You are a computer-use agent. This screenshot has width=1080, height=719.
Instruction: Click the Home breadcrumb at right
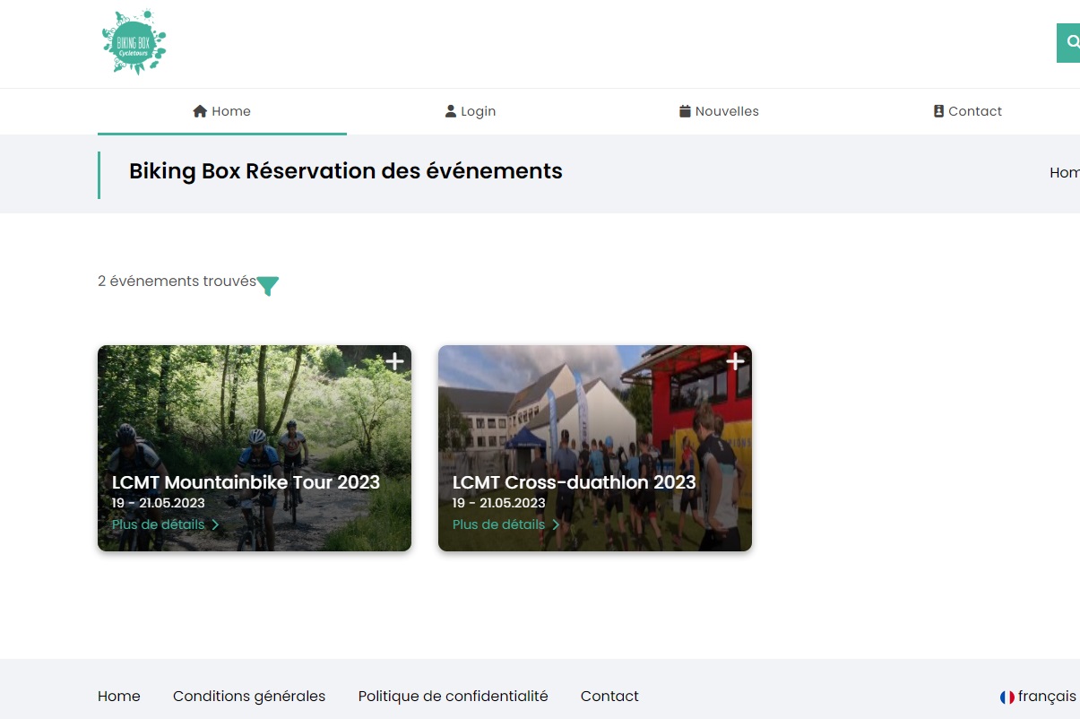1065,172
